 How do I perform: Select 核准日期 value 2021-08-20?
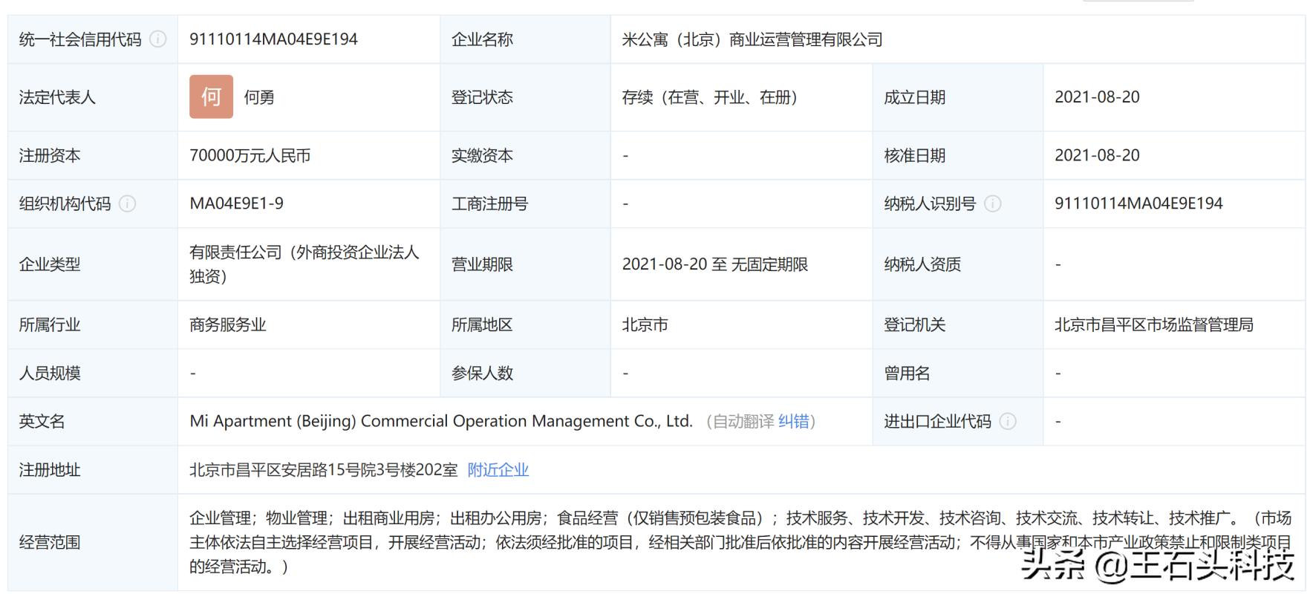1097,156
